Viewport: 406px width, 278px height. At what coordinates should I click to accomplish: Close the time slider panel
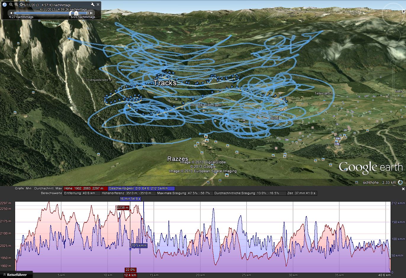[98, 4]
